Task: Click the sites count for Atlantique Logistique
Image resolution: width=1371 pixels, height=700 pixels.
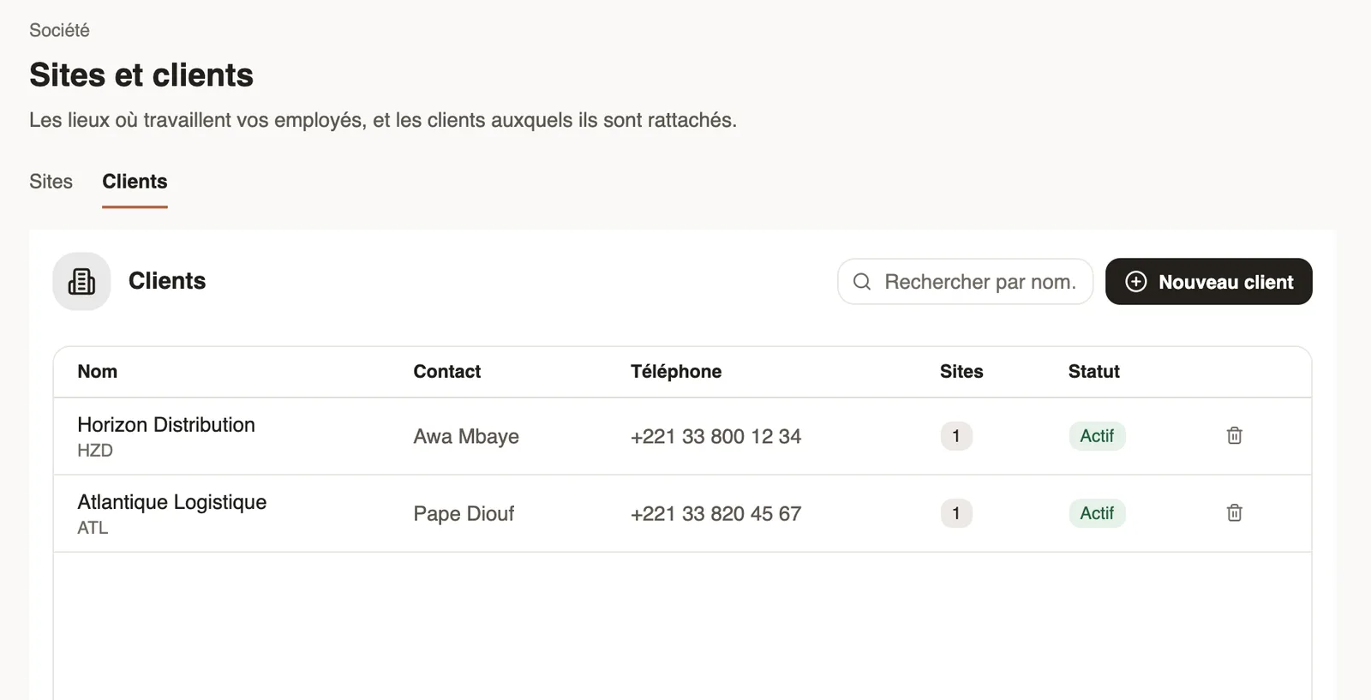Action: pyautogui.click(x=956, y=513)
